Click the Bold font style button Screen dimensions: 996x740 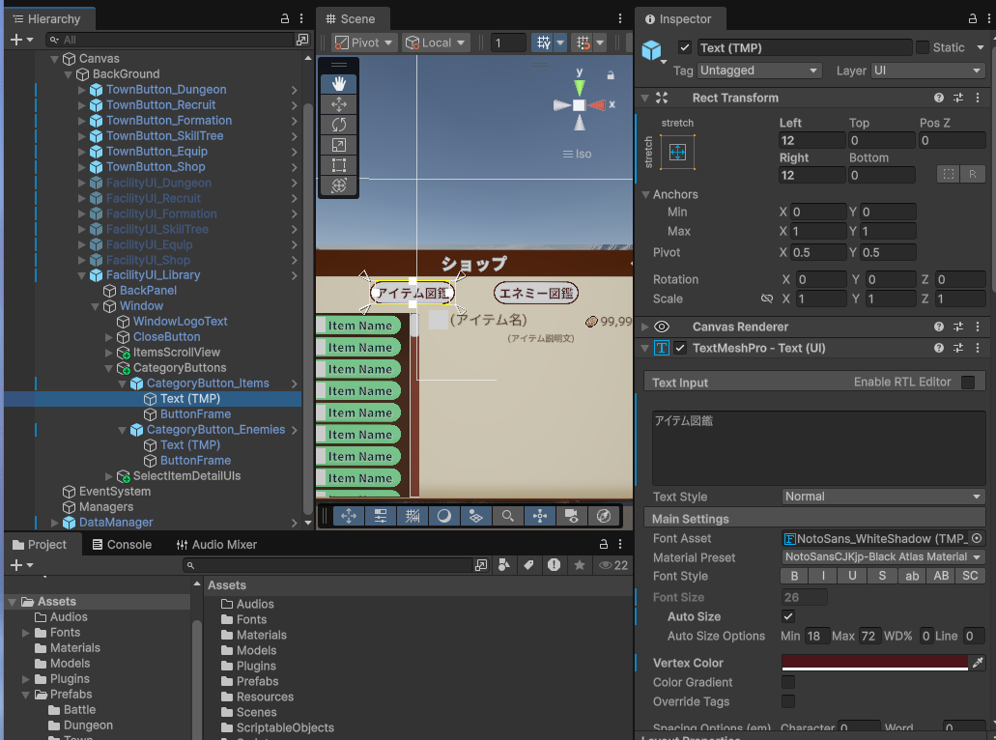click(794, 577)
